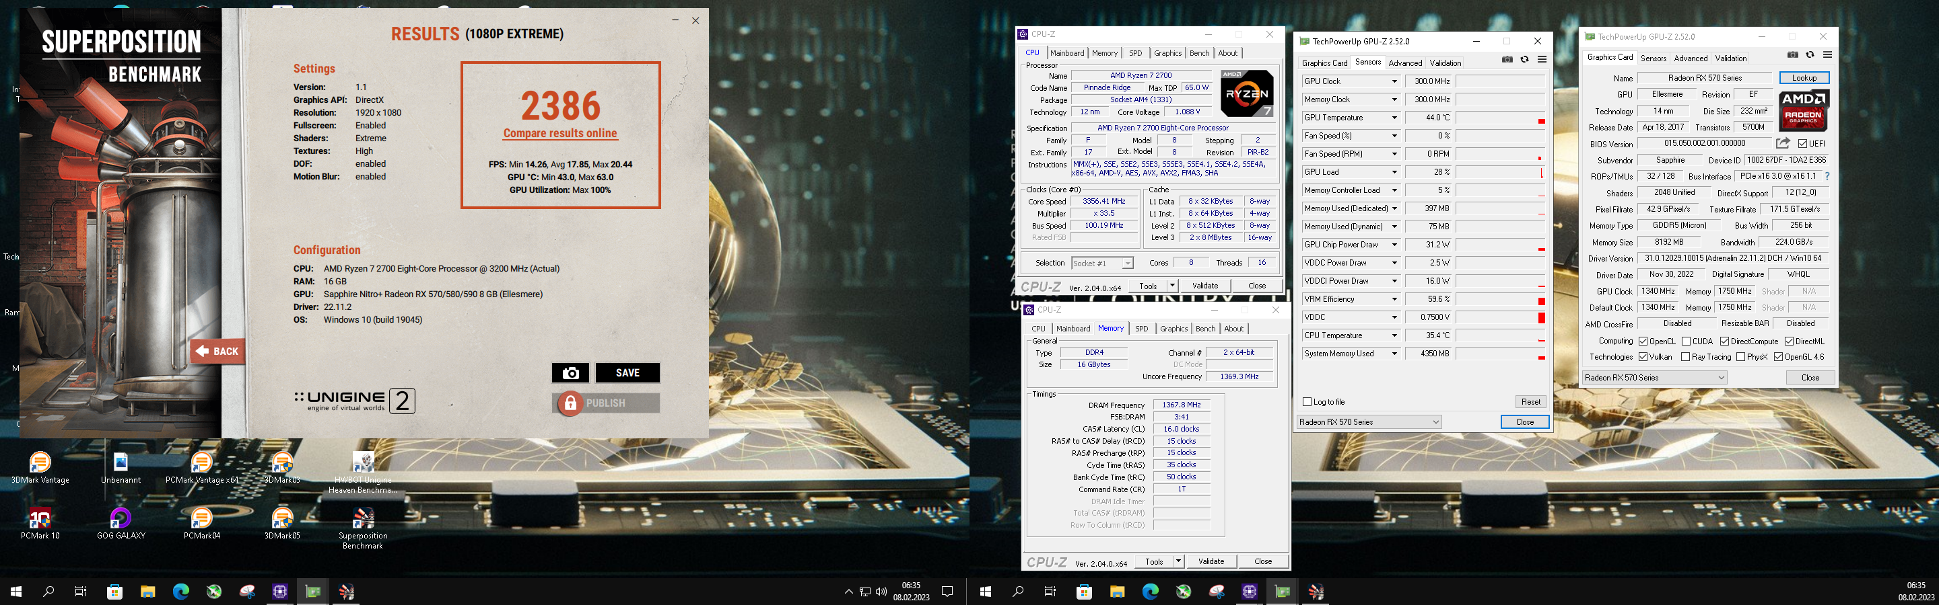Click Validate in the CPU-Z Timings window
Screen dimensions: 1939x605
(x=1211, y=561)
